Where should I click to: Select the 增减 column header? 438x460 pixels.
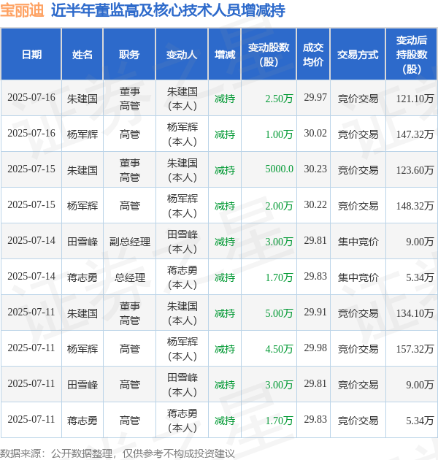coord(225,55)
